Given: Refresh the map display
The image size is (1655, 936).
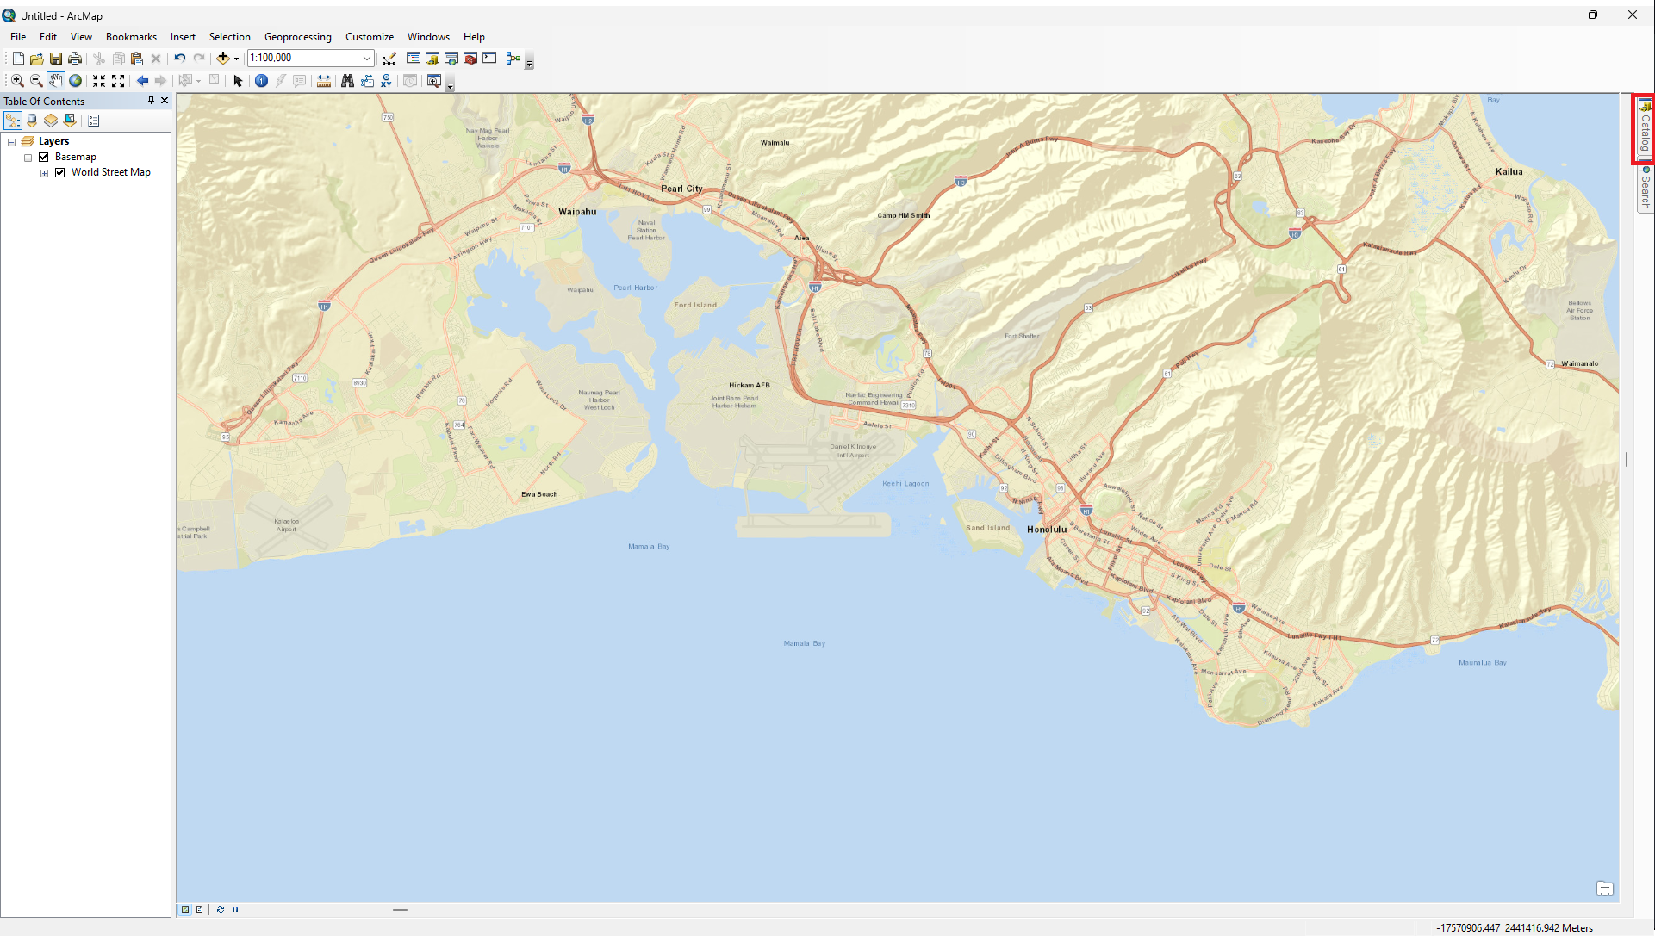Looking at the screenshot, I should click(x=221, y=909).
